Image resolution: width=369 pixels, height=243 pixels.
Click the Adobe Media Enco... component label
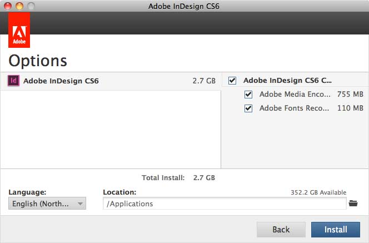pos(295,94)
